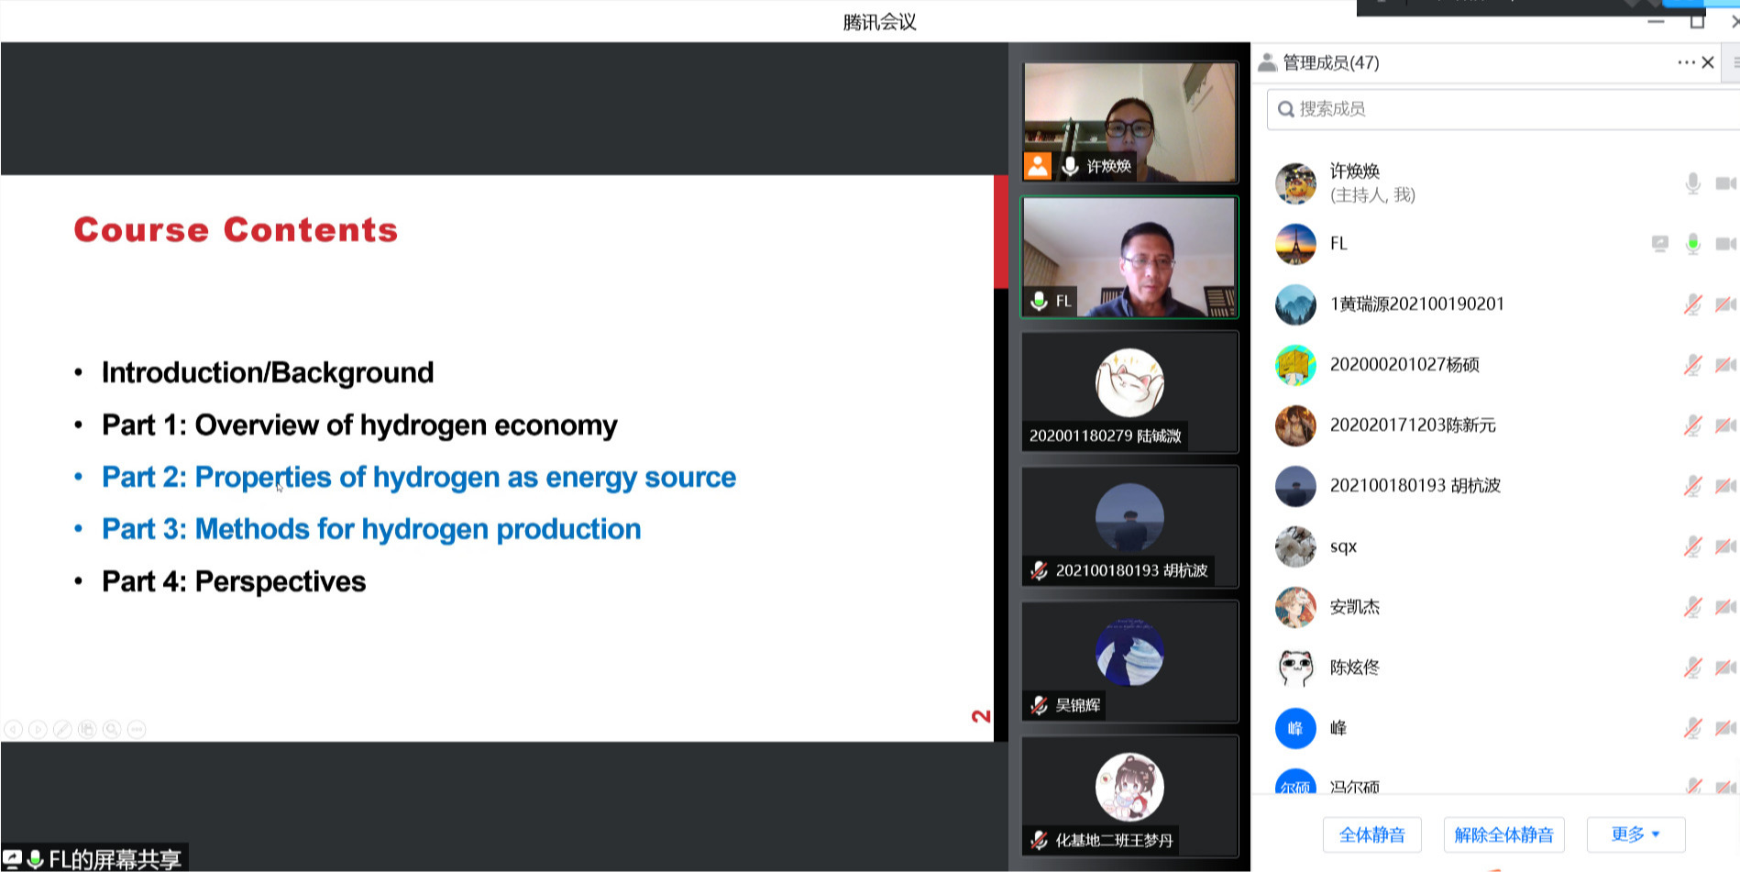Image resolution: width=1740 pixels, height=872 pixels.
Task: Click the 搜索成员 search field
Action: click(1503, 109)
